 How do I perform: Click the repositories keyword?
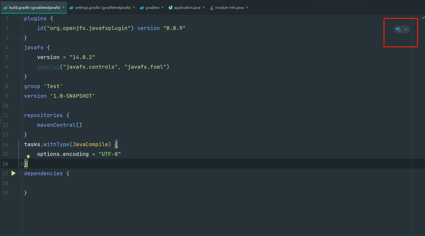(x=43, y=115)
